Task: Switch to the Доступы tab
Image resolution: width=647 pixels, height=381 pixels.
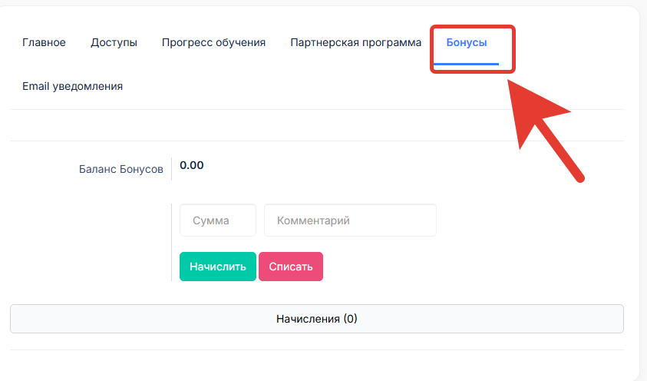Action: point(114,42)
